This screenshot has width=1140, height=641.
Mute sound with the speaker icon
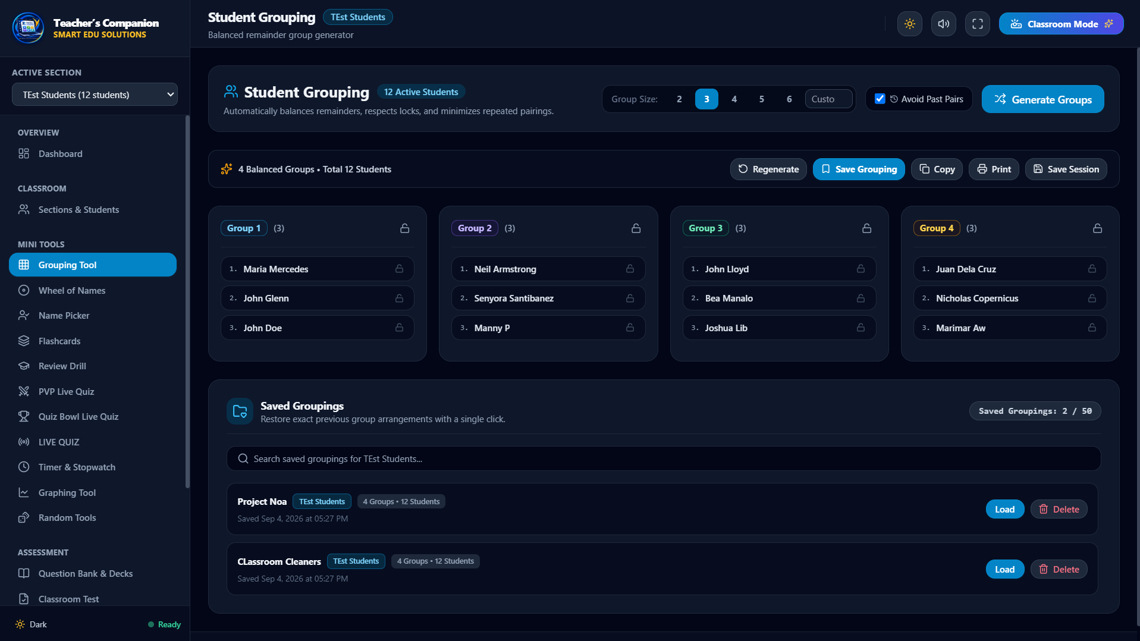coord(943,24)
